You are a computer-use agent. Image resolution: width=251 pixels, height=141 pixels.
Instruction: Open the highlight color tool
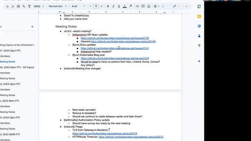pyautogui.click(x=131, y=6)
